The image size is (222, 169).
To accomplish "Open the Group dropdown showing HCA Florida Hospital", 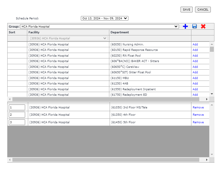I will pyautogui.click(x=99, y=26).
